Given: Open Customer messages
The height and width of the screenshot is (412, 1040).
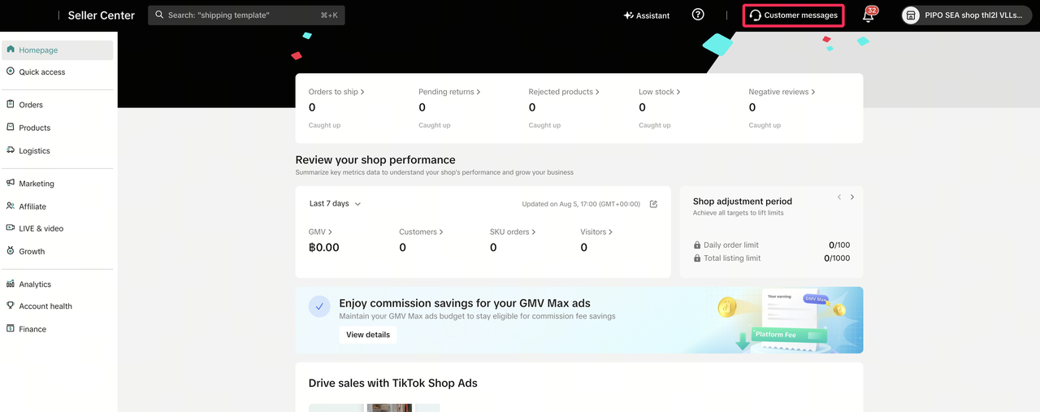Looking at the screenshot, I should click(x=794, y=15).
